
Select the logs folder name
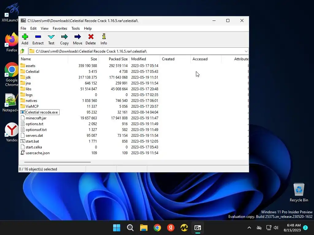[29, 95]
